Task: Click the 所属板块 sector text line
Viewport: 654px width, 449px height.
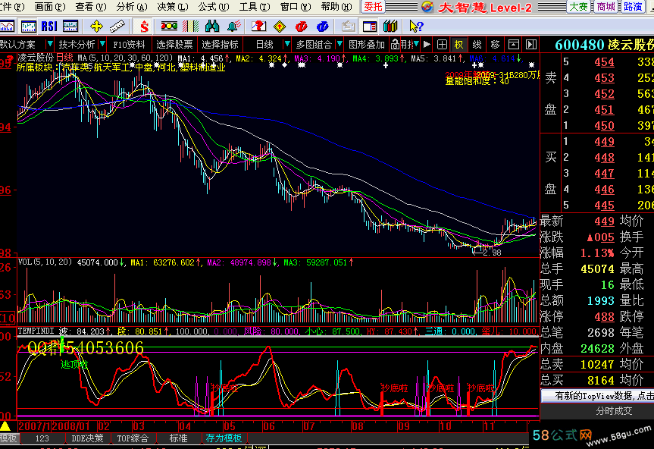Action: [x=121, y=68]
